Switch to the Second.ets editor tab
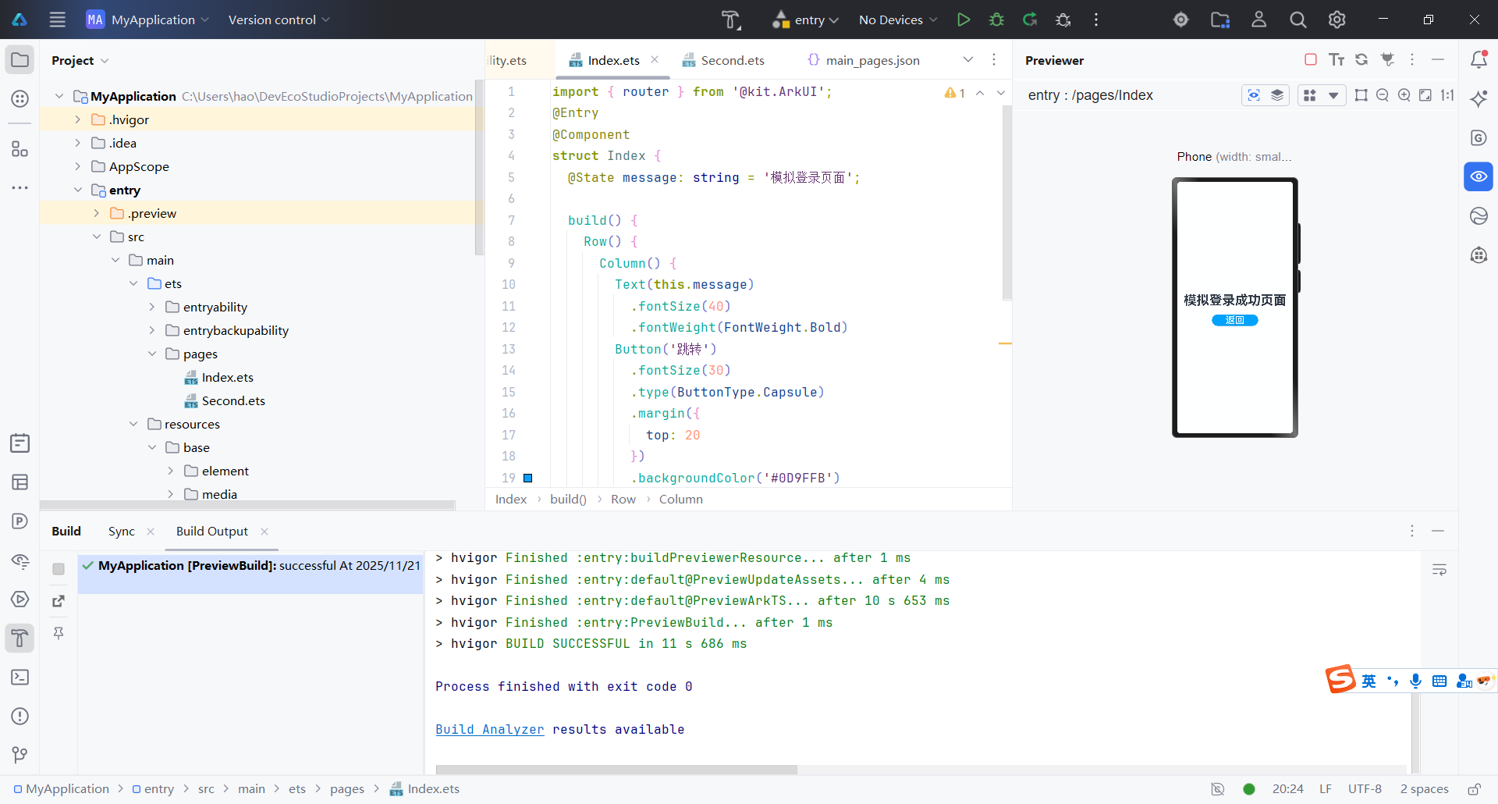Viewport: 1498px width, 804px height. (732, 60)
